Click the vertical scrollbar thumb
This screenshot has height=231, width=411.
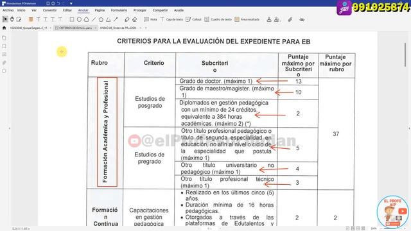pyautogui.click(x=405, y=55)
